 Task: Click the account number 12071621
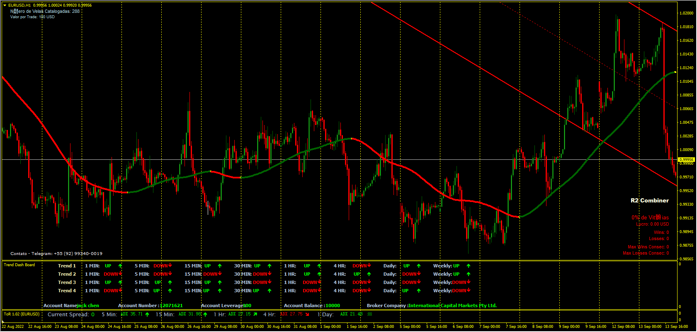(172, 306)
